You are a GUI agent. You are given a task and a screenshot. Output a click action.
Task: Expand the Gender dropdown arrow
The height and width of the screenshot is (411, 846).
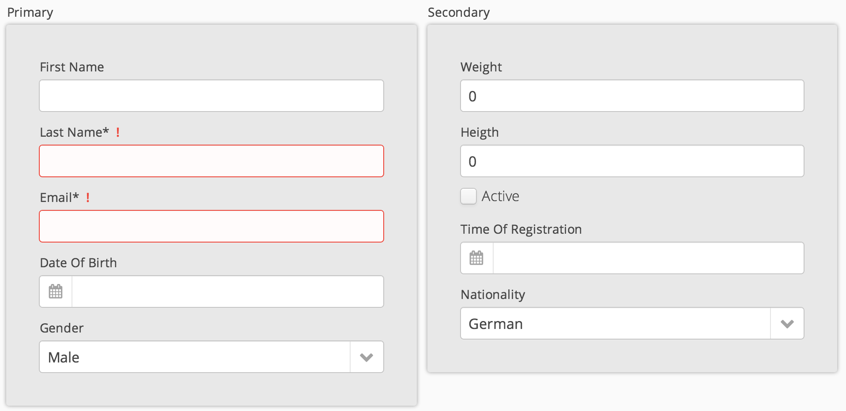(366, 357)
